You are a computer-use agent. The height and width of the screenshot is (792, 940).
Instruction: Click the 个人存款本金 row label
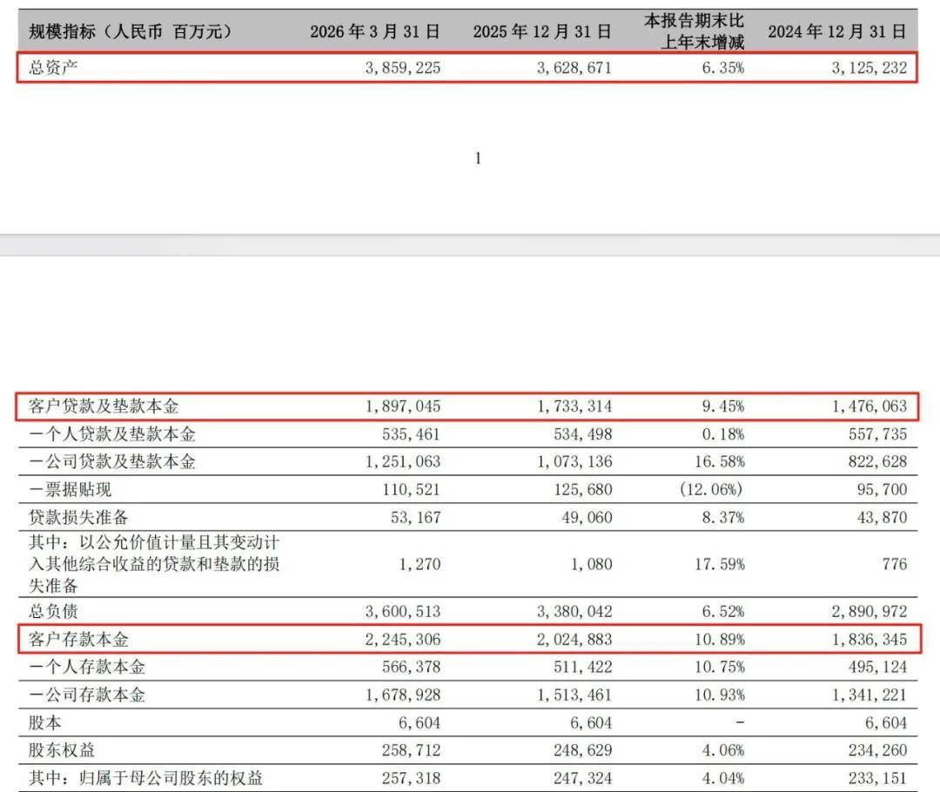click(87, 667)
